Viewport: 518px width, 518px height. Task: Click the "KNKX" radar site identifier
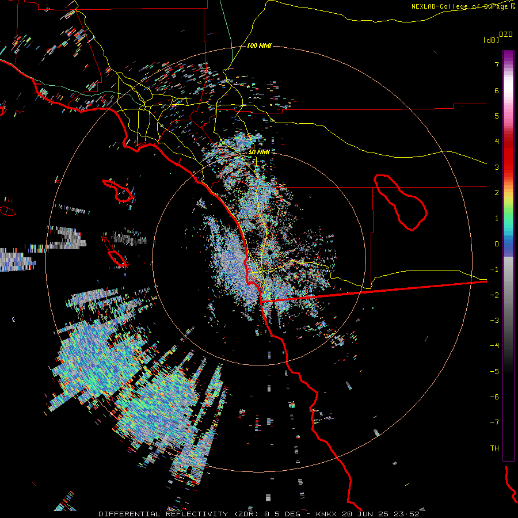pos(326,514)
